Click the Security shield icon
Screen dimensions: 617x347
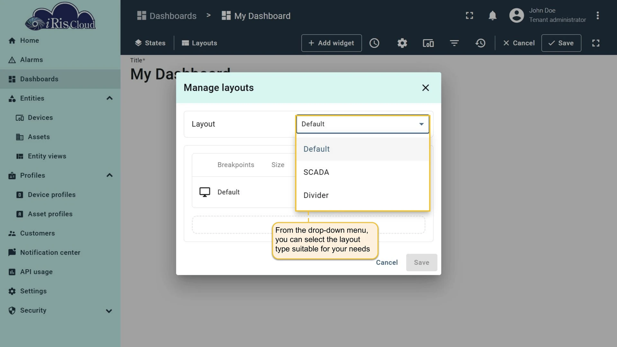12,310
